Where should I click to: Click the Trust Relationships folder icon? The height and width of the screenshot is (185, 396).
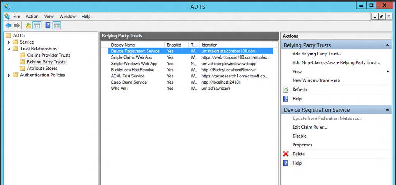pyautogui.click(x=15, y=49)
